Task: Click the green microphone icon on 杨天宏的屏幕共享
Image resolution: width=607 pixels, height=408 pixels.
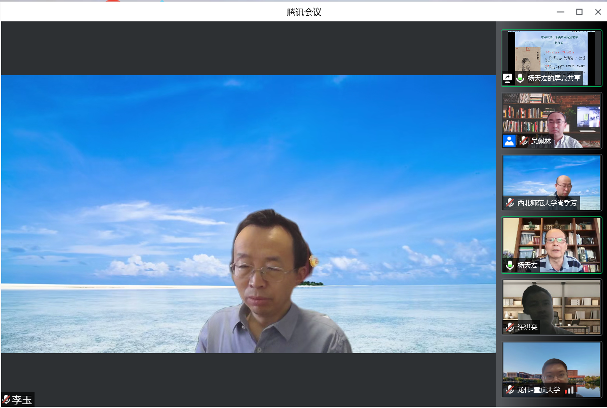Action: point(520,78)
